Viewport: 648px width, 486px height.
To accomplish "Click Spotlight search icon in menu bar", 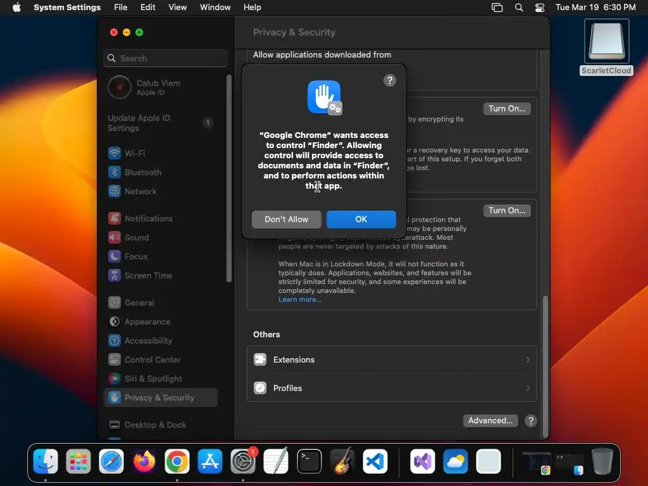I will coord(519,8).
